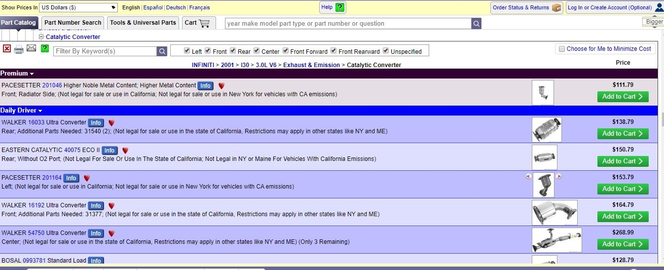Open Info for PACESETTER 201046

pyautogui.click(x=206, y=86)
